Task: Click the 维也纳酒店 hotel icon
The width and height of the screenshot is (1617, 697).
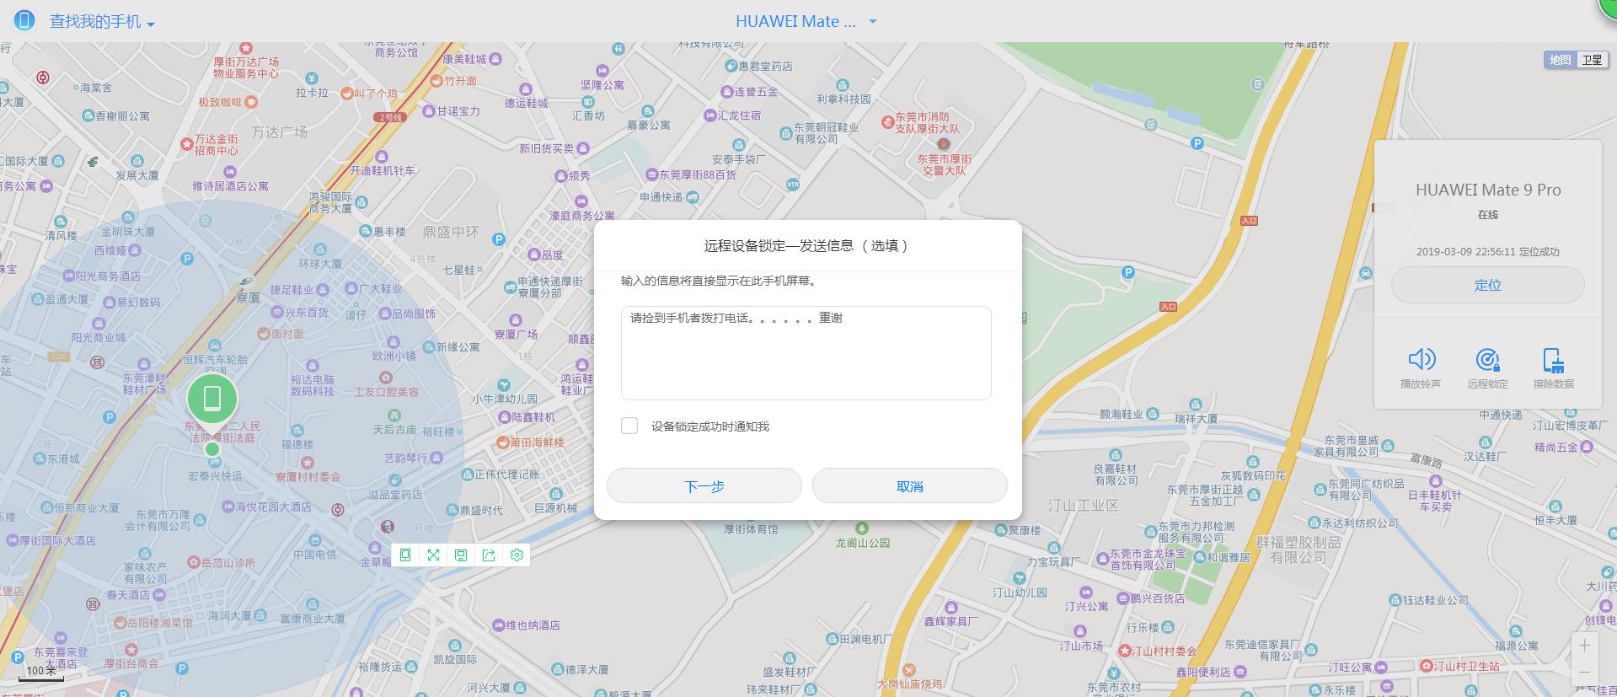Action: click(498, 625)
